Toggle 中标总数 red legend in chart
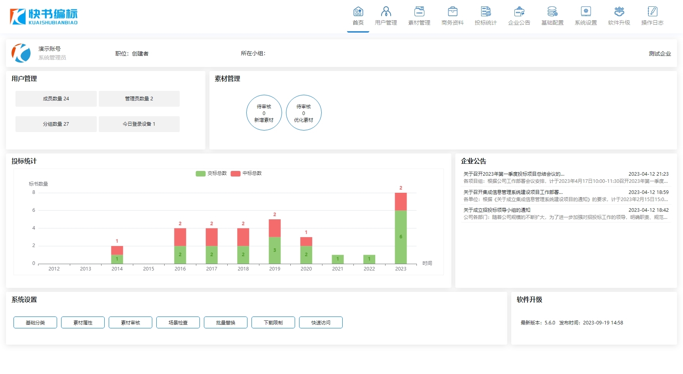Image resolution: width=683 pixels, height=374 pixels. coord(236,173)
